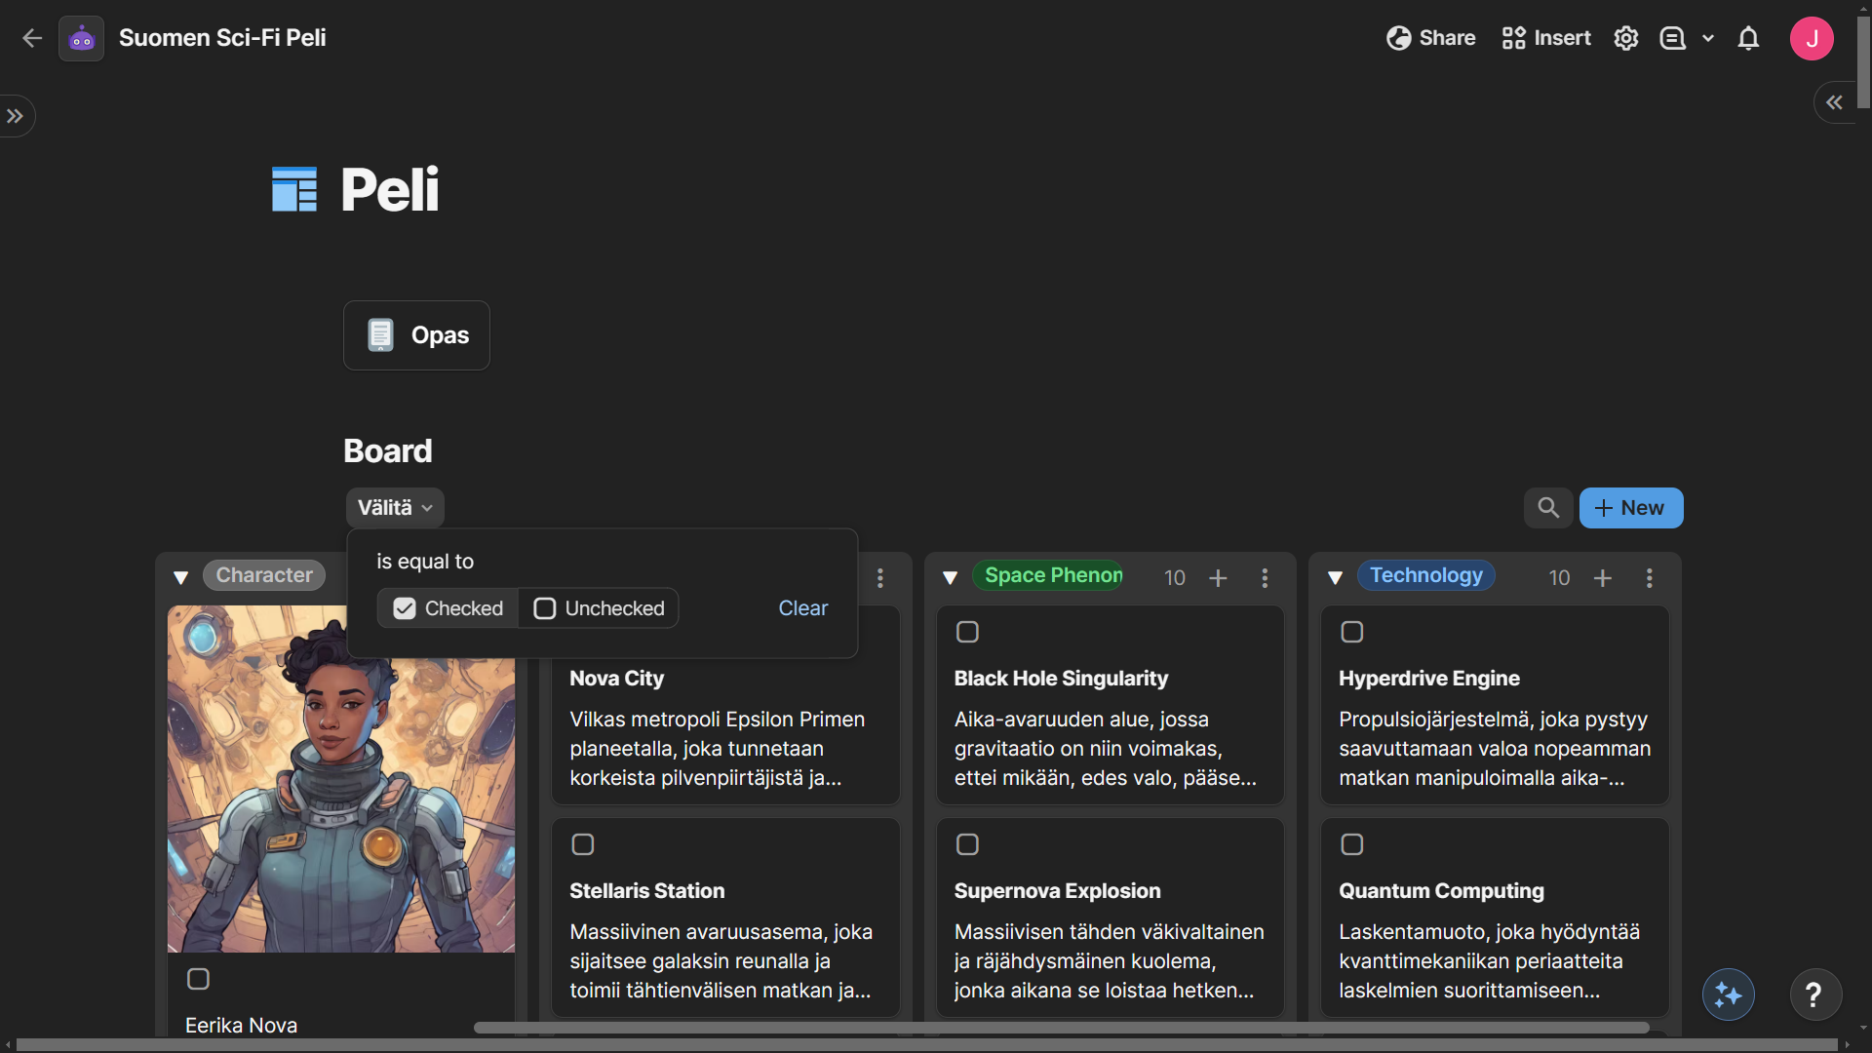The height and width of the screenshot is (1053, 1872).
Task: Expand the left sidebar panel
Action: coord(16,116)
